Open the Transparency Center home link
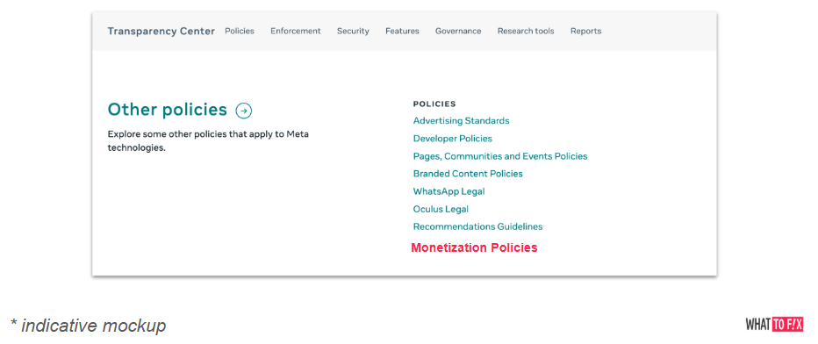Screen dimensions: 818x344 [x=161, y=32]
